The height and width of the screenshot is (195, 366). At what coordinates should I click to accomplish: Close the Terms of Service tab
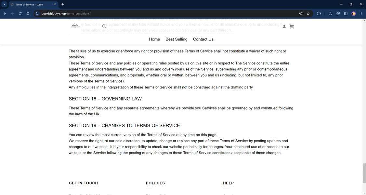[55, 5]
